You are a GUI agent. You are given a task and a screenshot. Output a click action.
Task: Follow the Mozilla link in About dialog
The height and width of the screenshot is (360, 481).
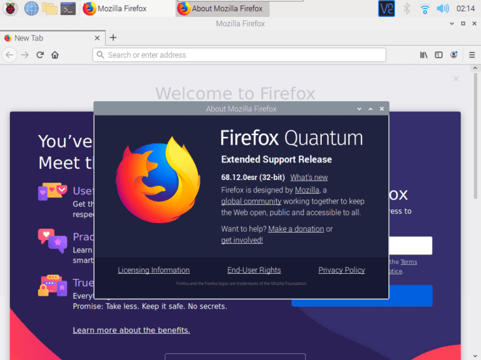307,190
